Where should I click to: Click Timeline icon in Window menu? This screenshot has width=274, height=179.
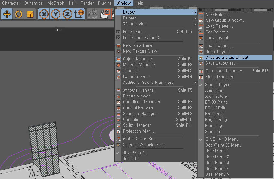[118, 71]
